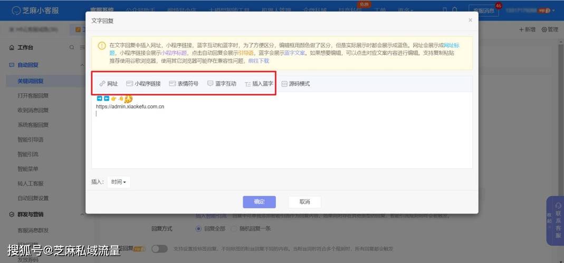Select 转人工客服 in the sidebar
Viewport: 564px width, 263px height.
pyautogui.click(x=31, y=184)
